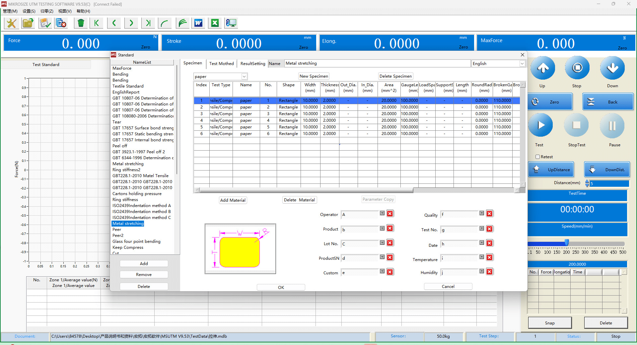Click the Add Material button
The image size is (637, 345).
coord(233,200)
